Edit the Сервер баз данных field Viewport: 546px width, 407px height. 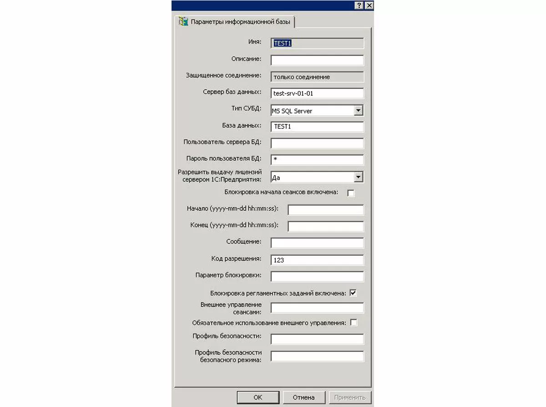(x=317, y=93)
